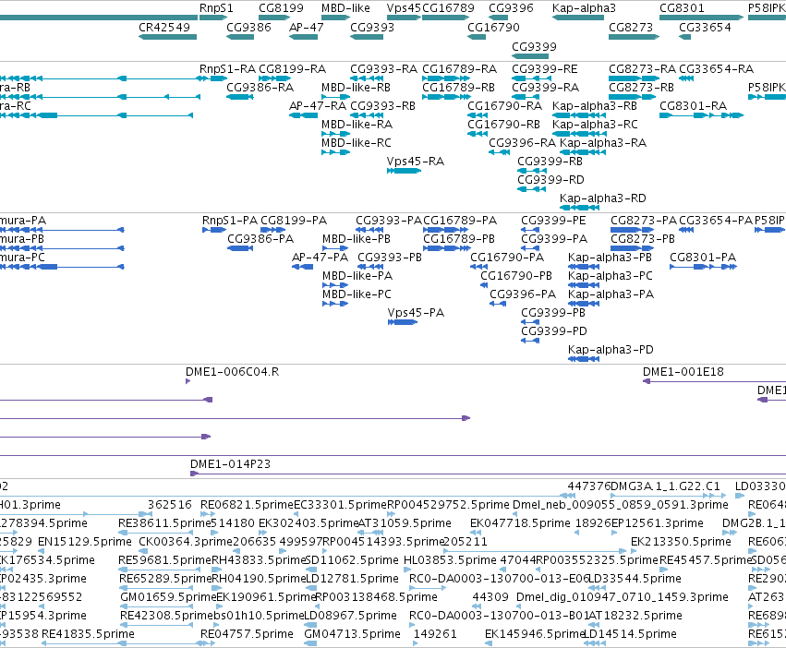Image resolution: width=786 pixels, height=648 pixels.
Task: Click protein label CG9386-PA
Action: (260, 239)
